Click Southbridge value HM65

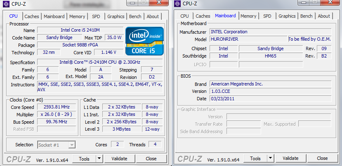click(x=271, y=56)
